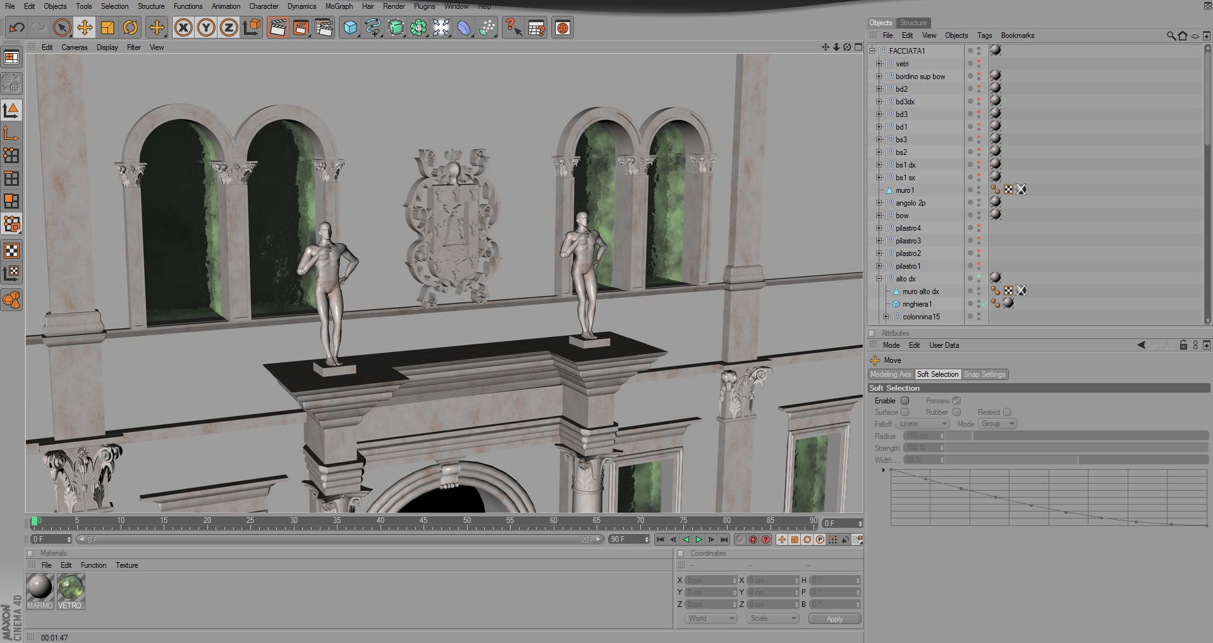1213x643 pixels.
Task: Toggle the X axis lock icon
Action: click(183, 28)
